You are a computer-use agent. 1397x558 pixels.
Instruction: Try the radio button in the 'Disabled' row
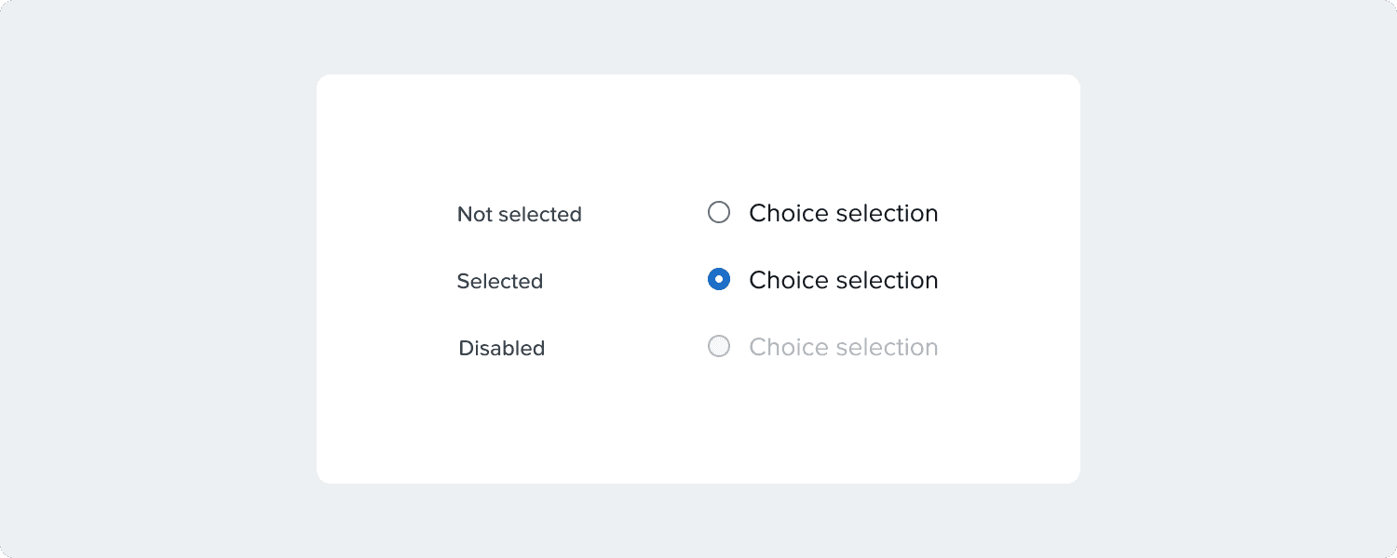tap(719, 347)
